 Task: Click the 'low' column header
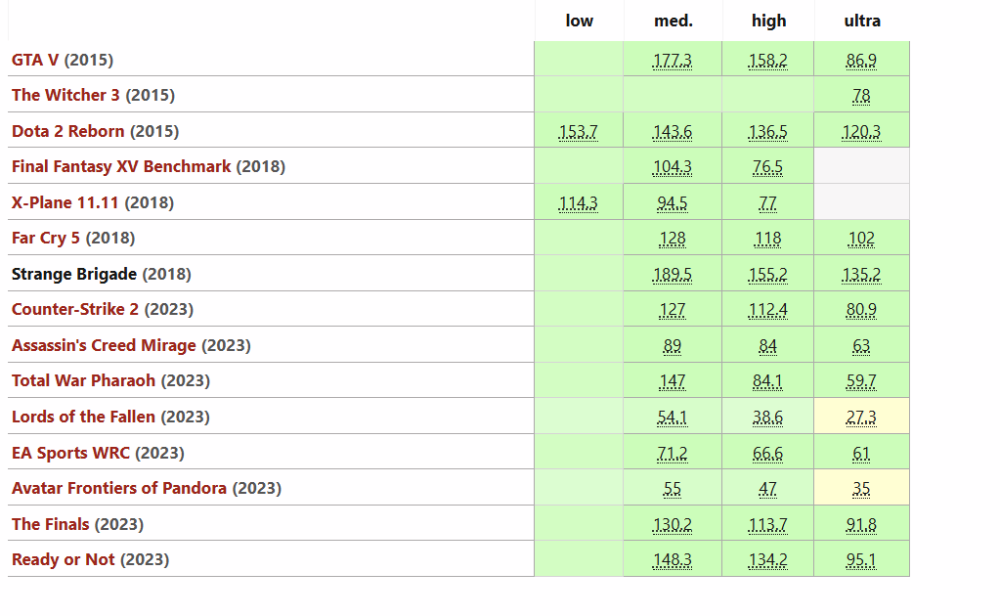[579, 22]
